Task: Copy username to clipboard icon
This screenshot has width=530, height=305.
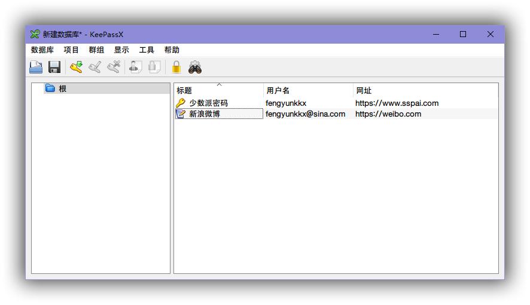Action: (136, 67)
